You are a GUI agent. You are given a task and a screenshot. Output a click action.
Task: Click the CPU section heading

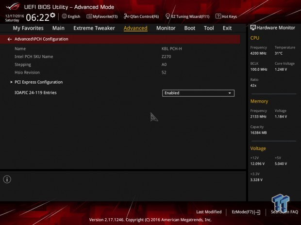255,38
